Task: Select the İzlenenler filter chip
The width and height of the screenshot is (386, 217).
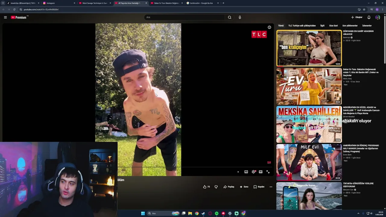Action: pyautogui.click(x=367, y=26)
